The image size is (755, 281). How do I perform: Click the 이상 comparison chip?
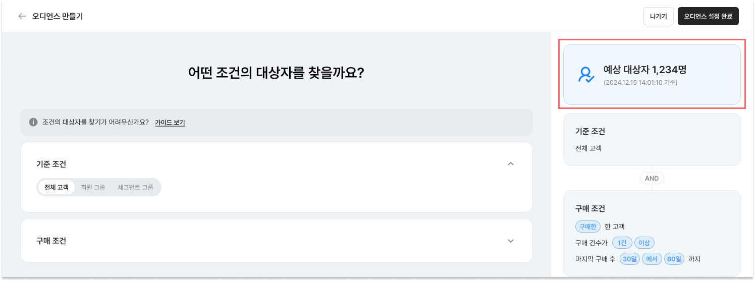[644, 243]
